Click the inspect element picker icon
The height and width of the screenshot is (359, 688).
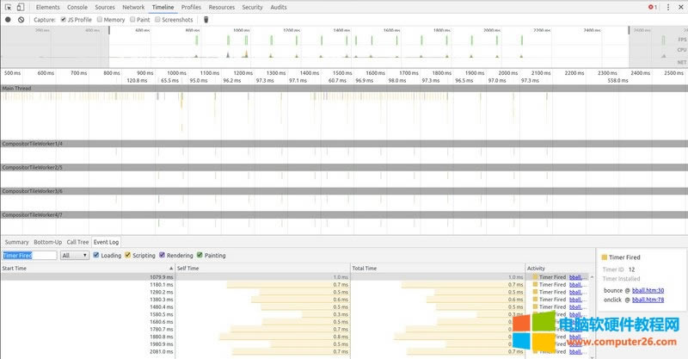pos(8,7)
